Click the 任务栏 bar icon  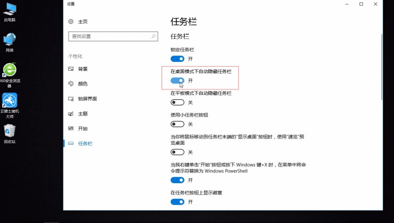tap(71, 143)
